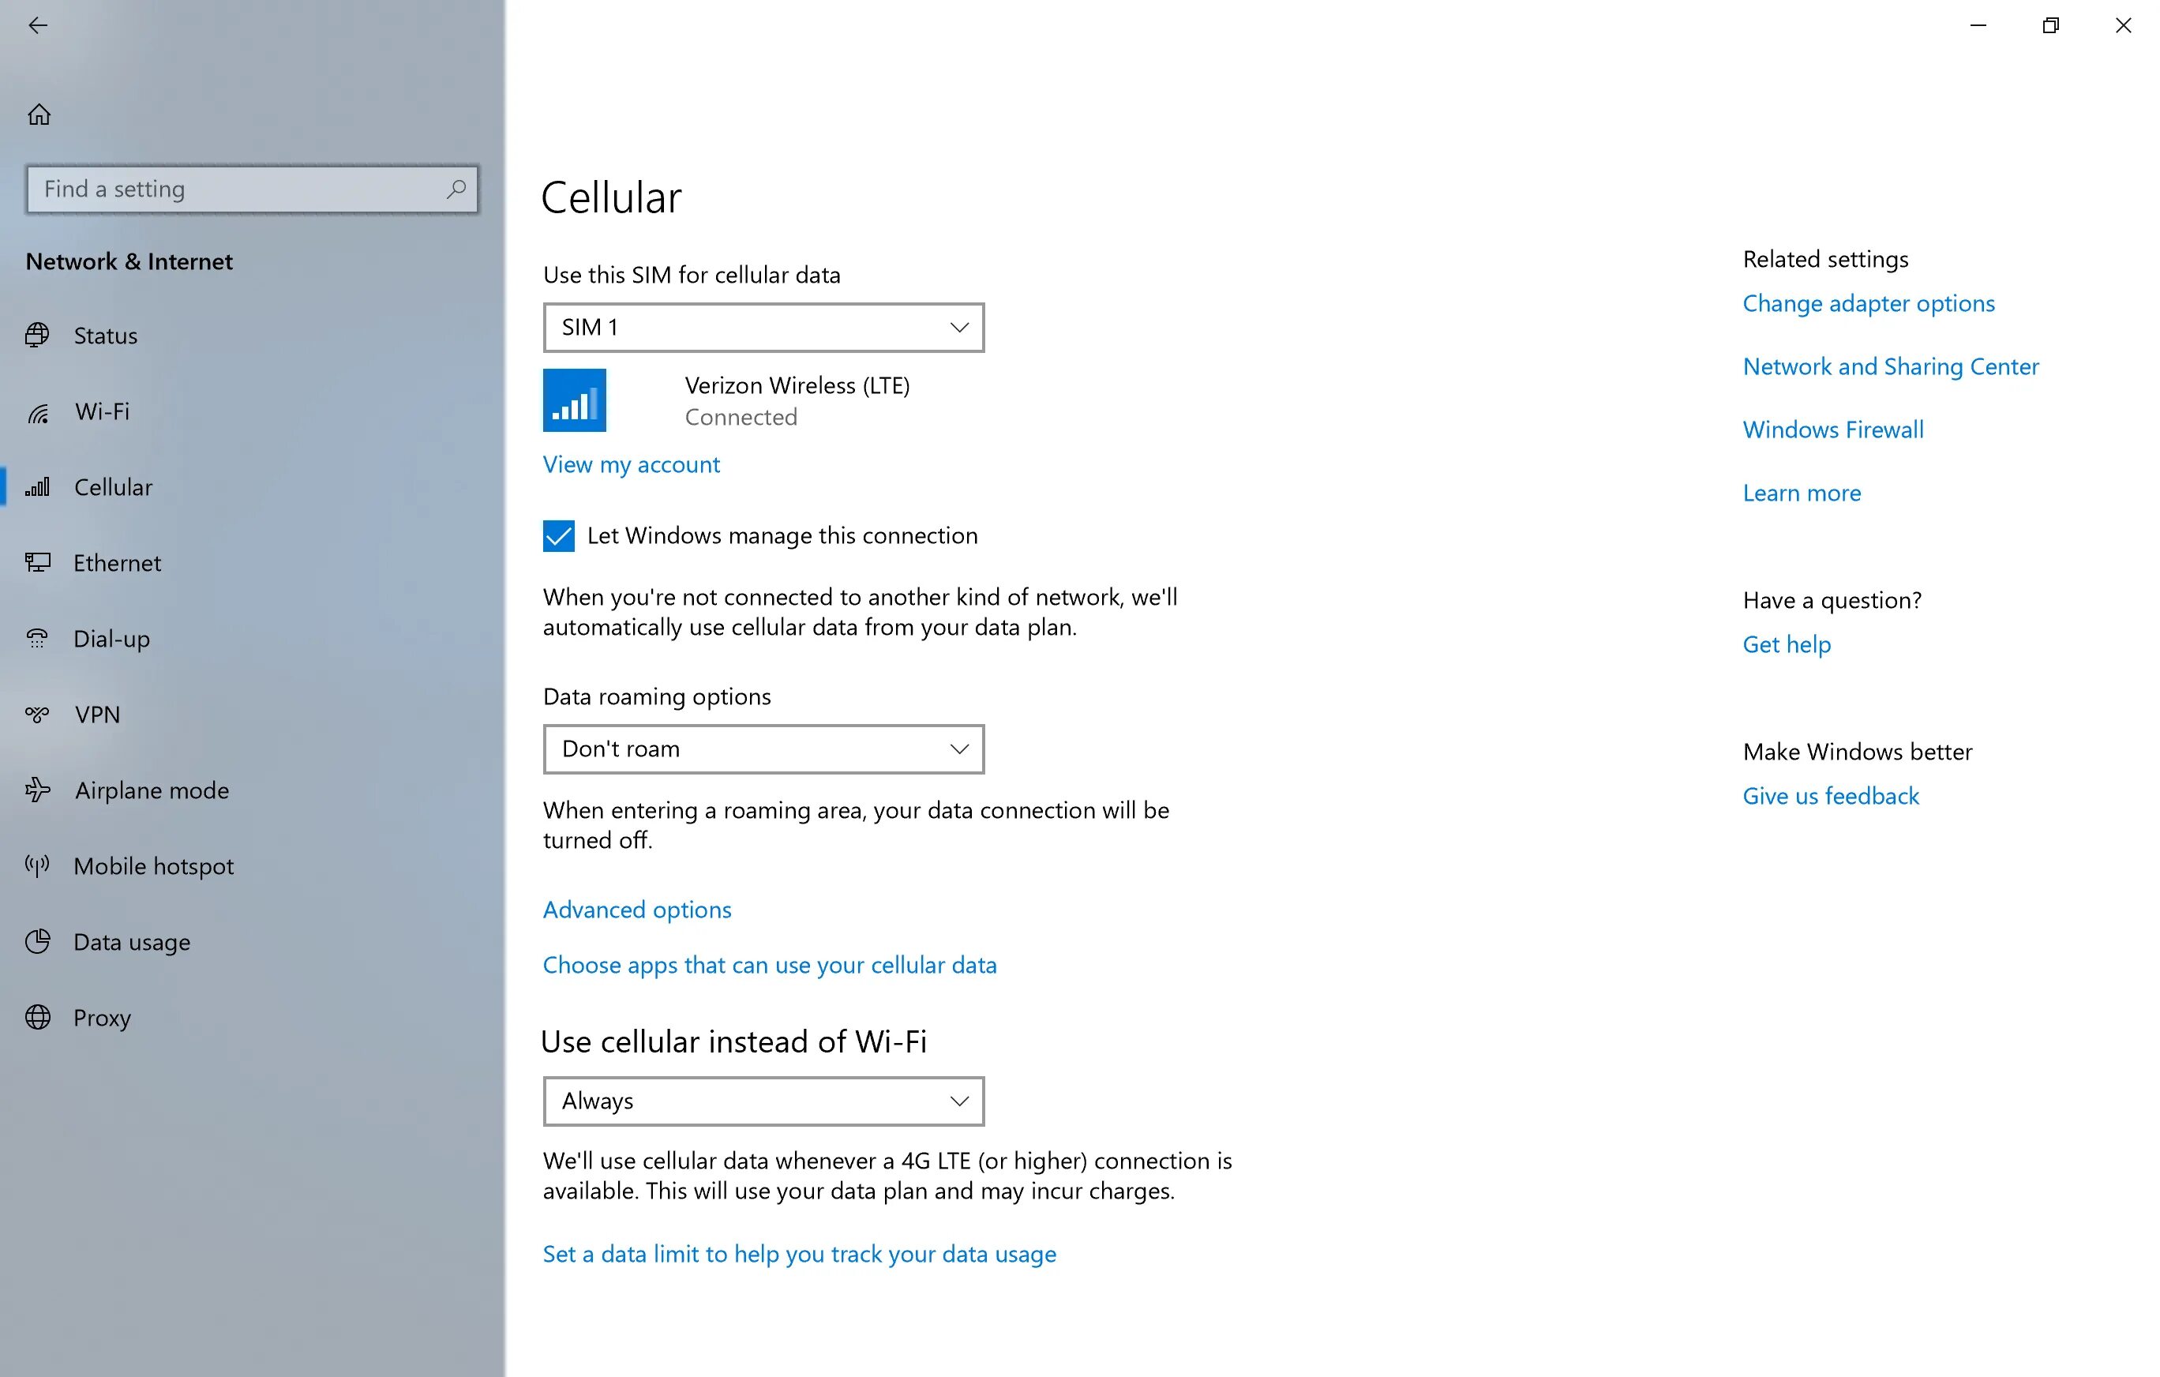
Task: Click the Airplane mode plane icon
Action: pyautogui.click(x=38, y=790)
